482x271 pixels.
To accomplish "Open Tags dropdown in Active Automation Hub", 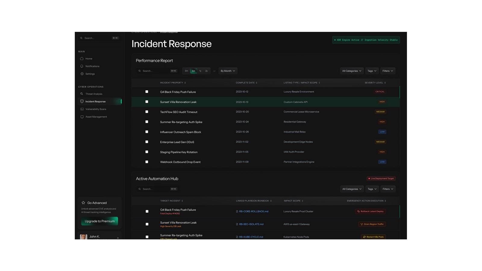I will point(372,189).
